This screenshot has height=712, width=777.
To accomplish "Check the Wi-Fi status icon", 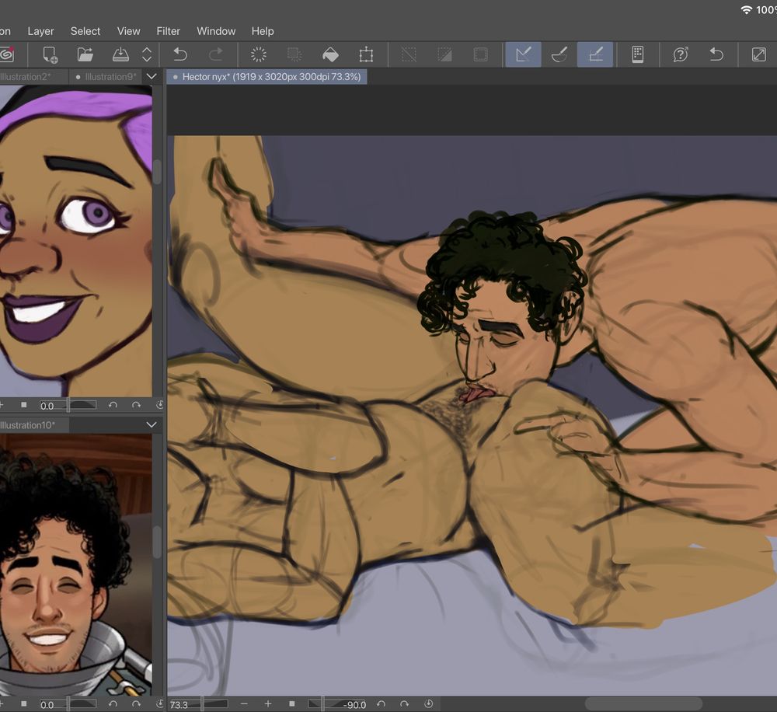I will click(x=746, y=10).
